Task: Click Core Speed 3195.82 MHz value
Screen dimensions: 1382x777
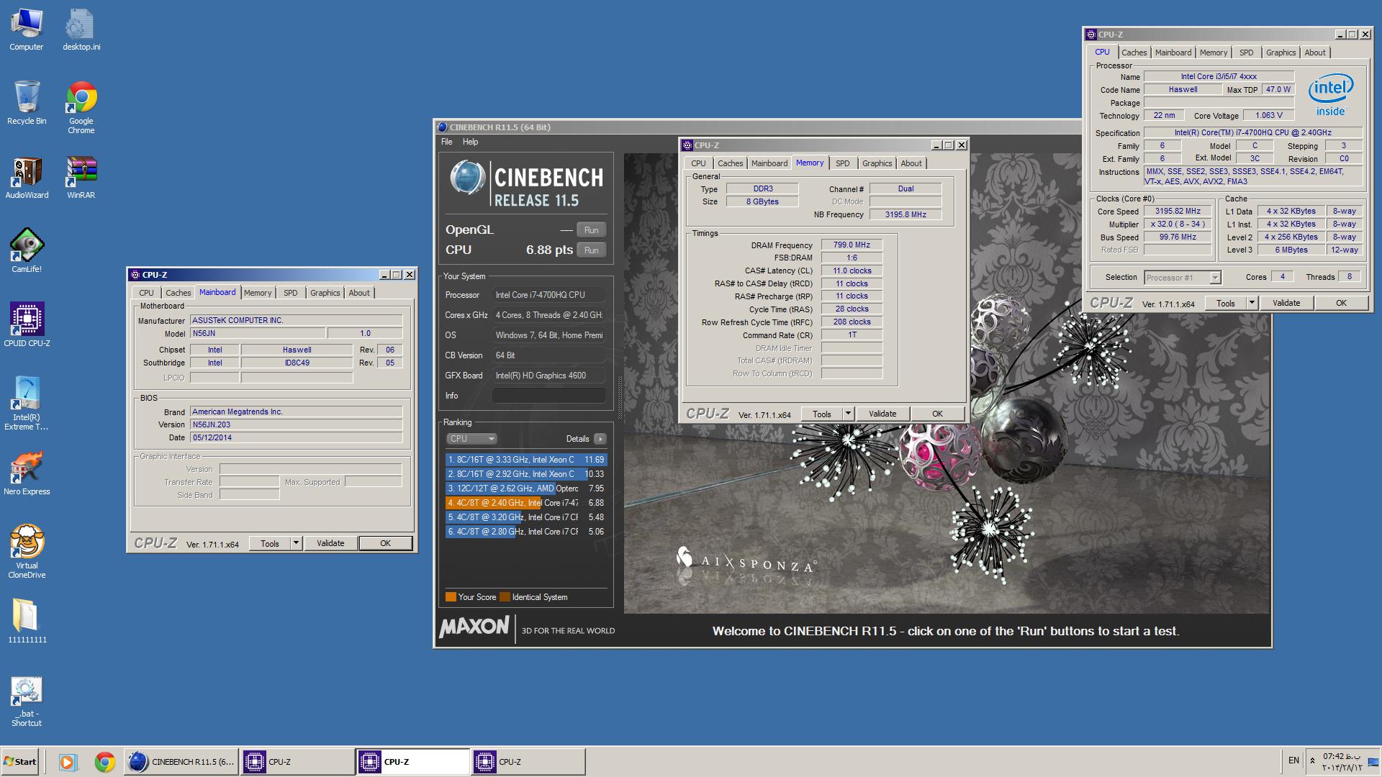Action: [x=1178, y=212]
